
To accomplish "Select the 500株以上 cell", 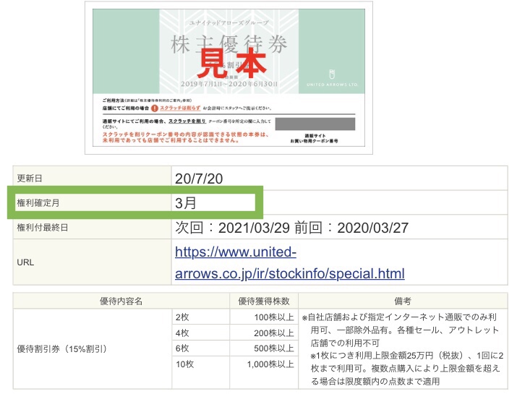I will point(264,348).
